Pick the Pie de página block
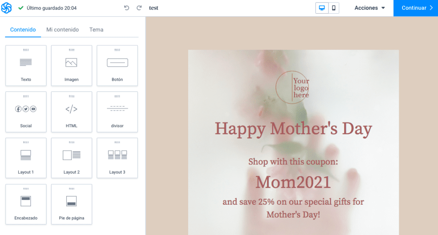This screenshot has height=235, width=438. tap(71, 204)
